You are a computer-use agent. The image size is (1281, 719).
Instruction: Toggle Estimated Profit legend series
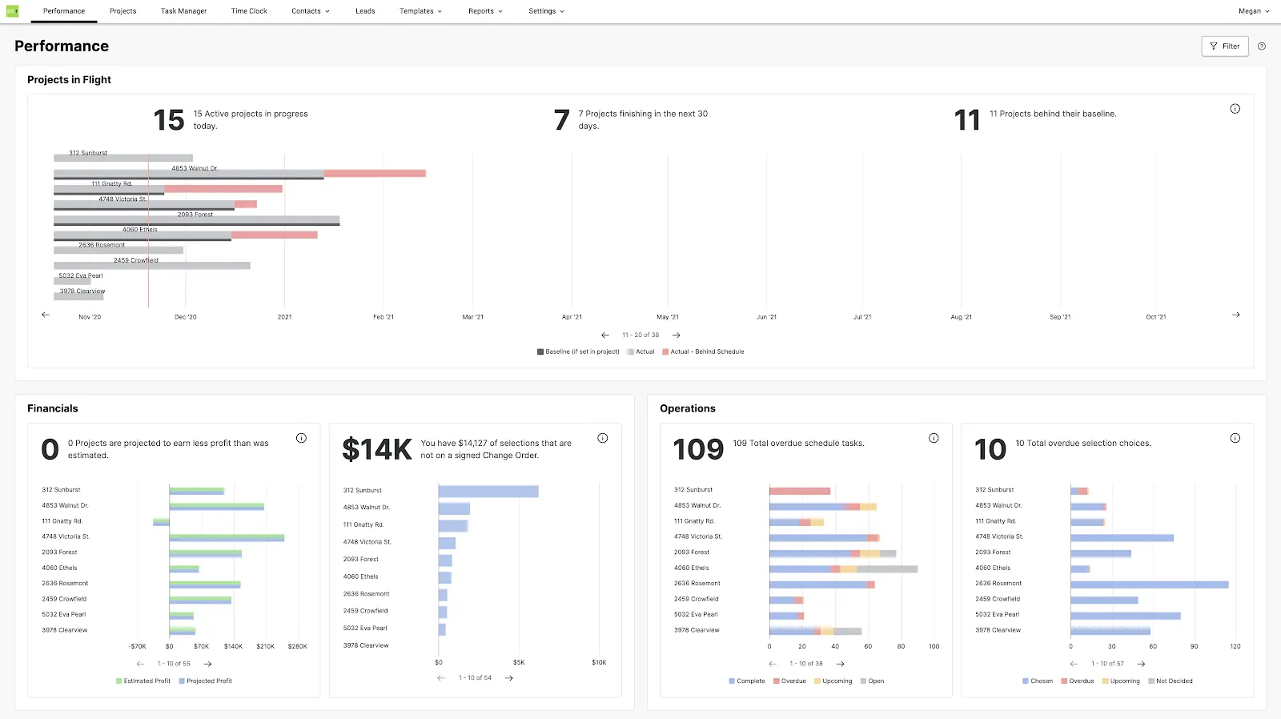click(x=143, y=681)
